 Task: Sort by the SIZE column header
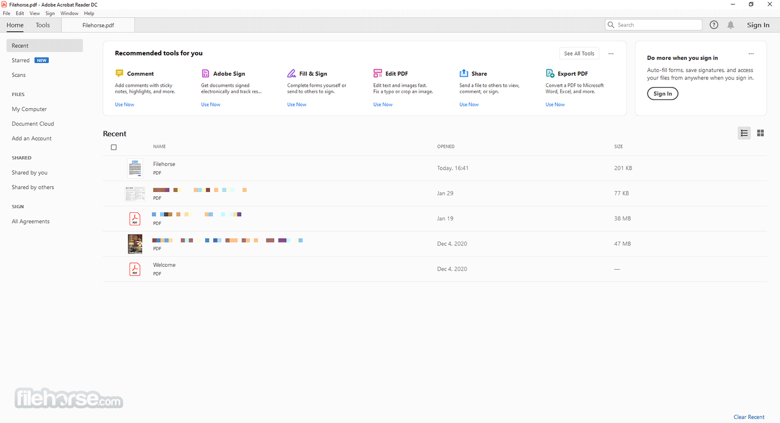tap(618, 146)
